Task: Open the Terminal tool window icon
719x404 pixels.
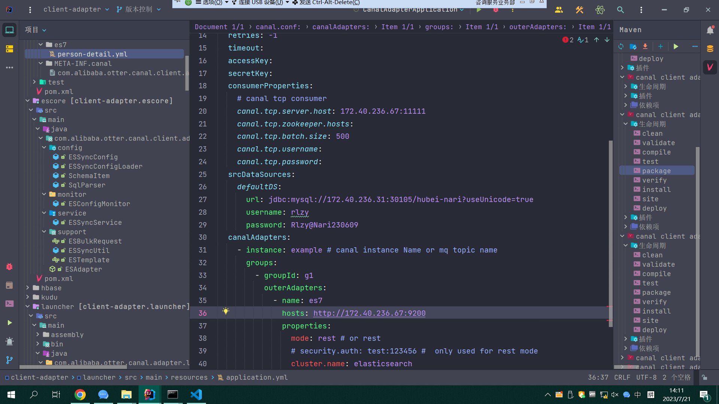Action: pyautogui.click(x=9, y=304)
